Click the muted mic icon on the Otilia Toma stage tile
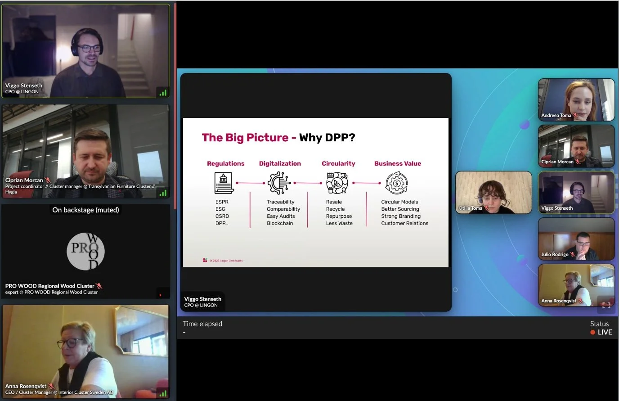The width and height of the screenshot is (619, 401). coord(487,208)
